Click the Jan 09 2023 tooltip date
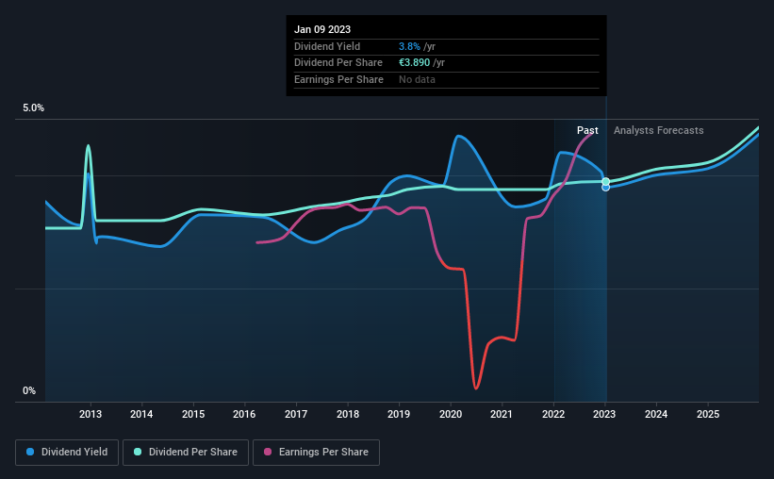 click(322, 29)
